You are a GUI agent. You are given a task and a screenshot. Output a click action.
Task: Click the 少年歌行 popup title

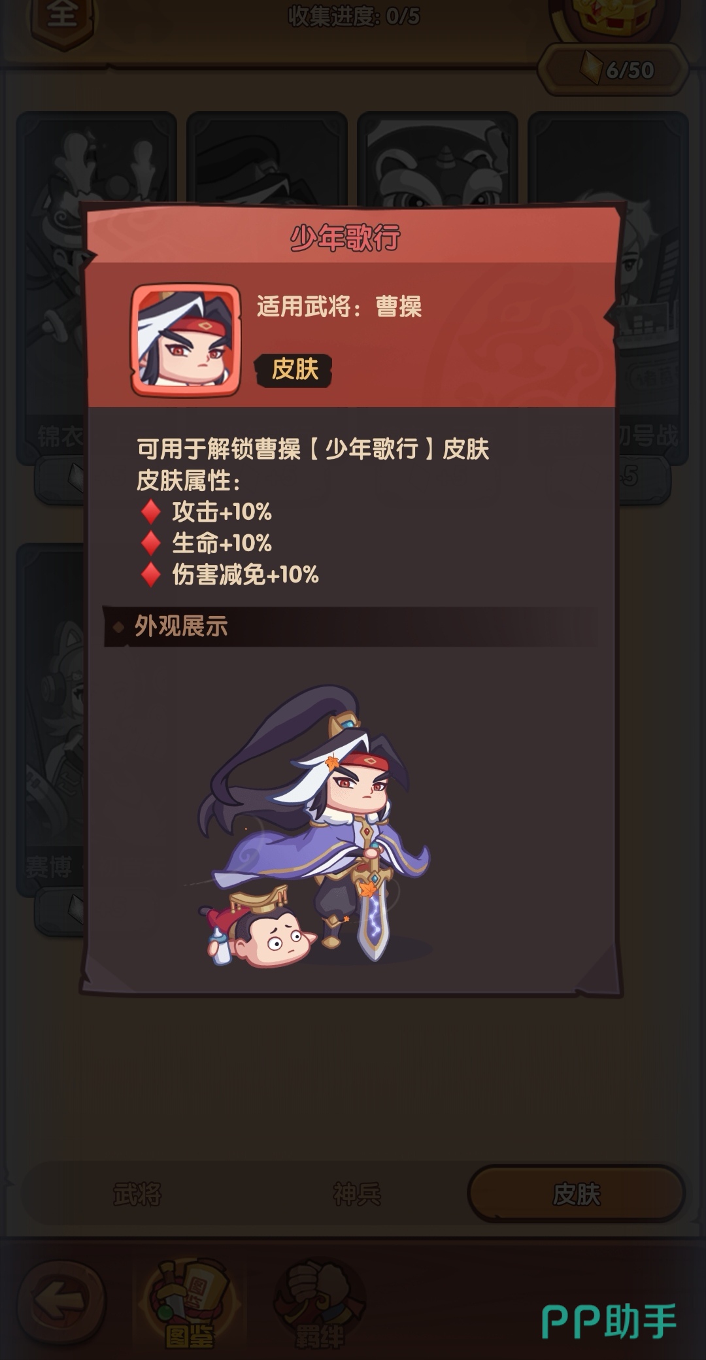click(x=345, y=237)
